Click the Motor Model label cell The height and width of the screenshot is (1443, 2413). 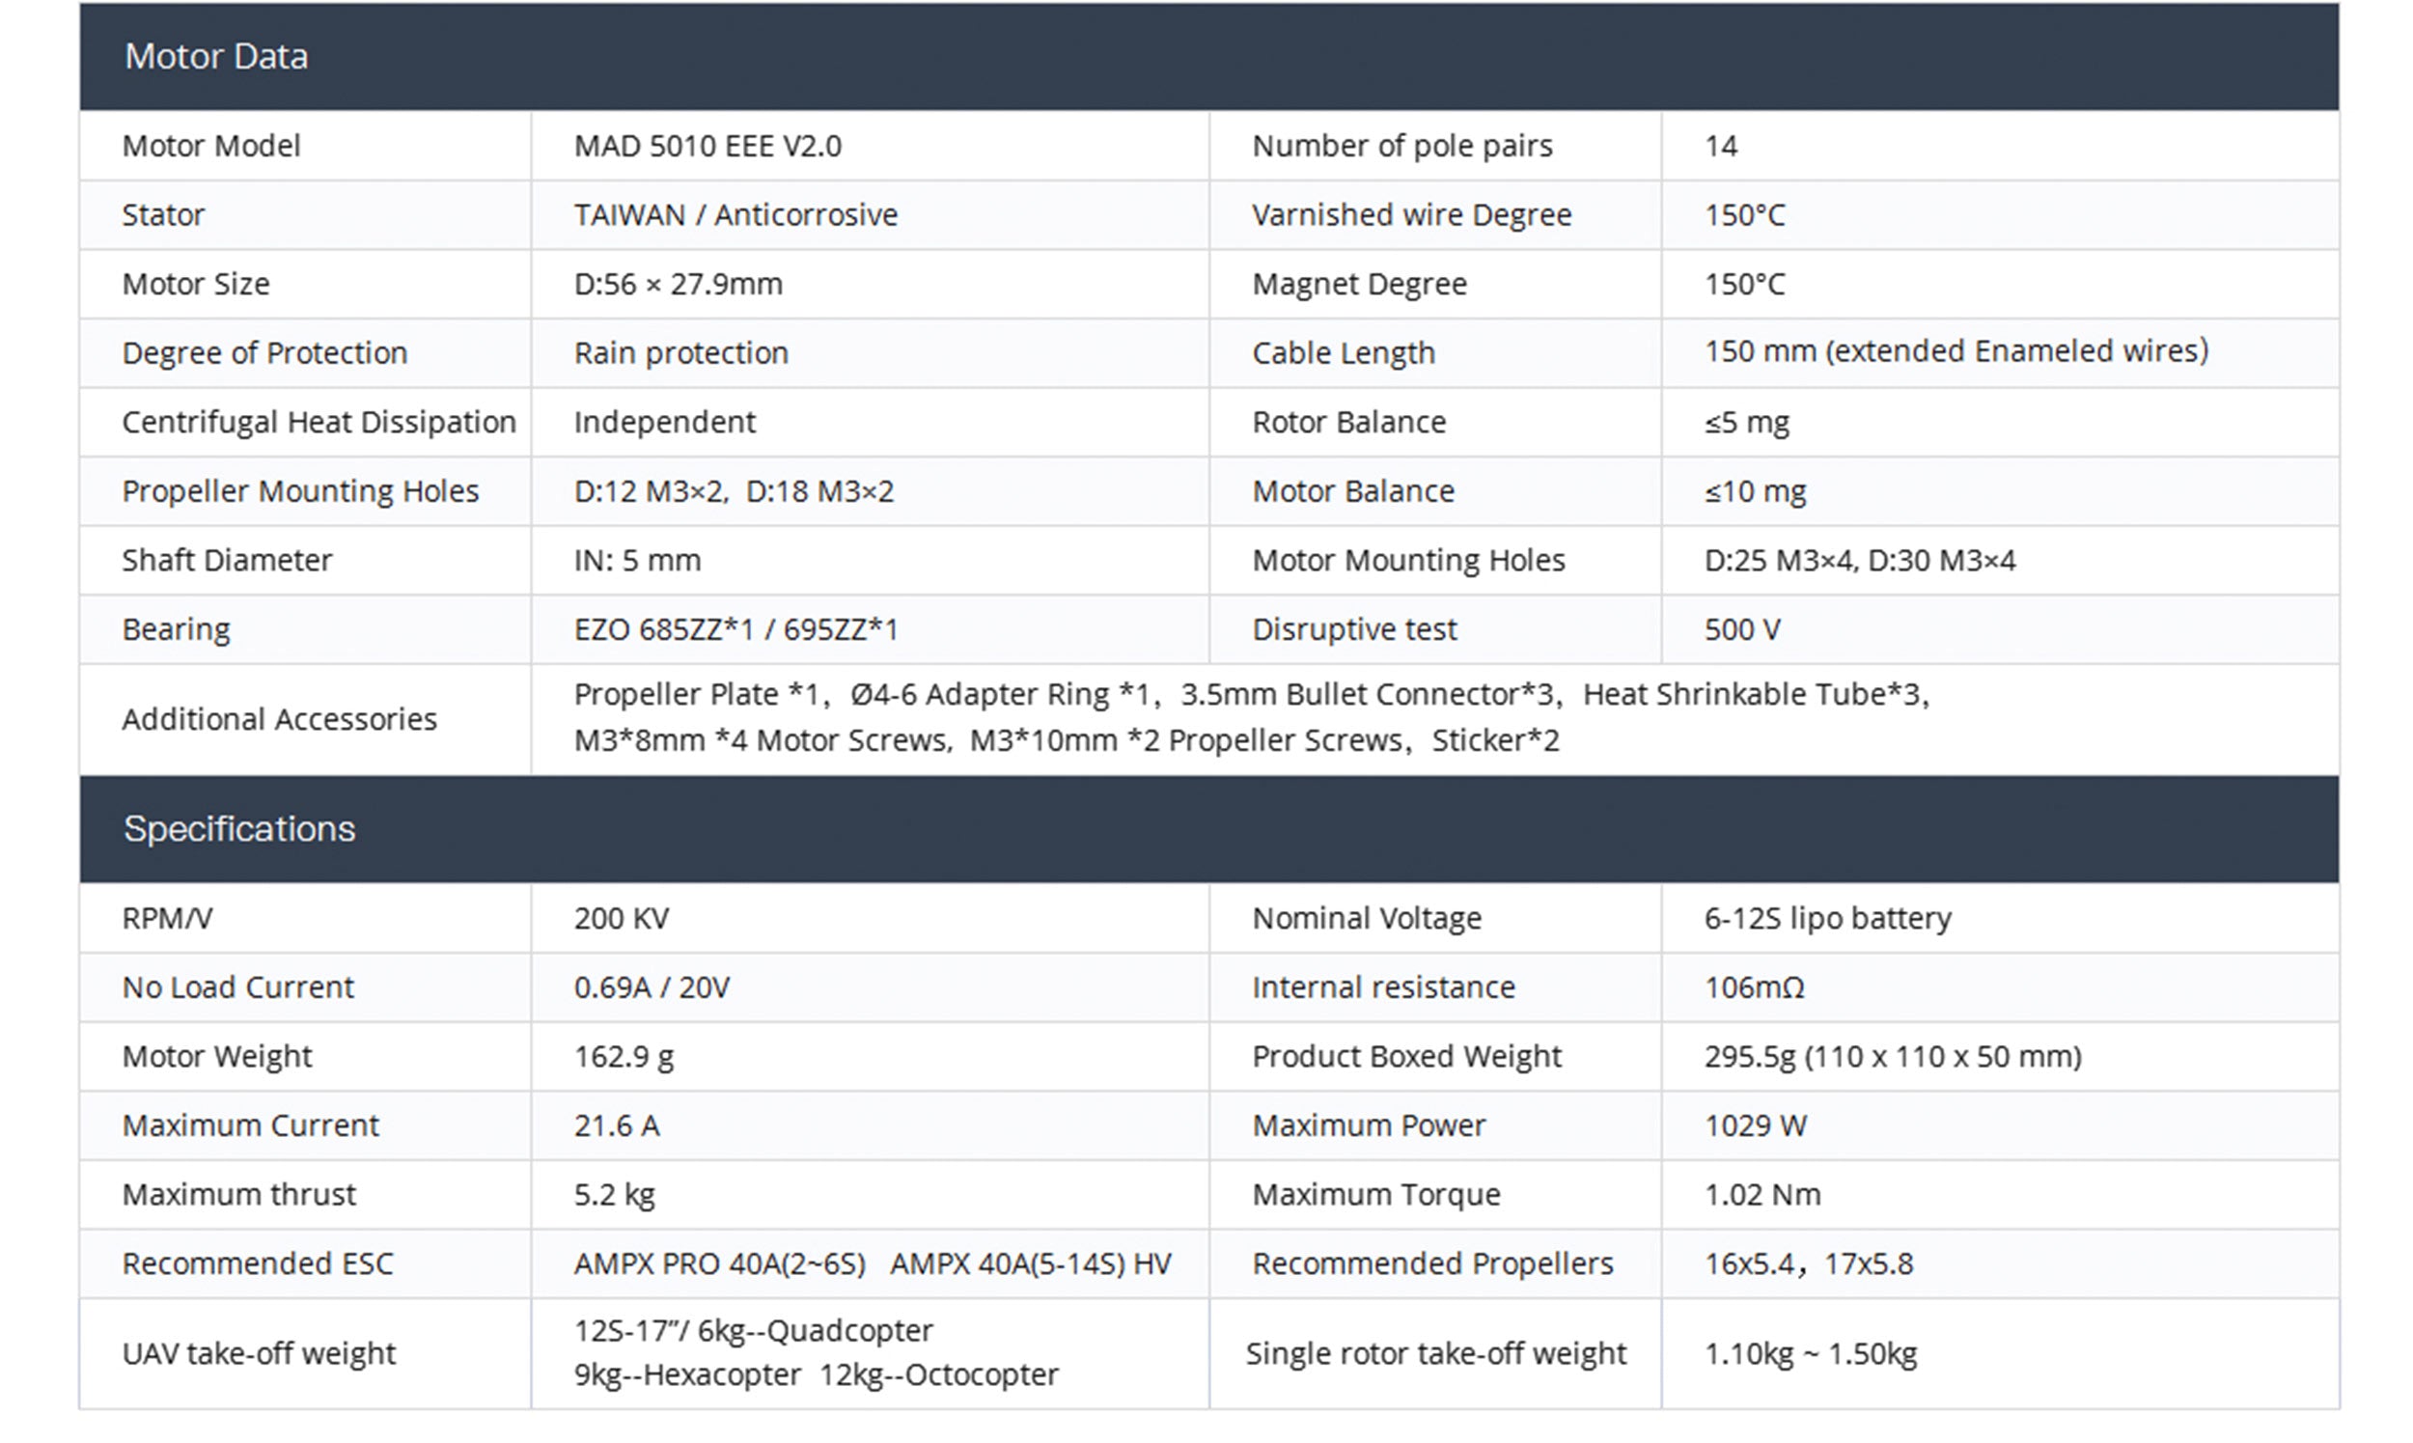click(x=211, y=146)
